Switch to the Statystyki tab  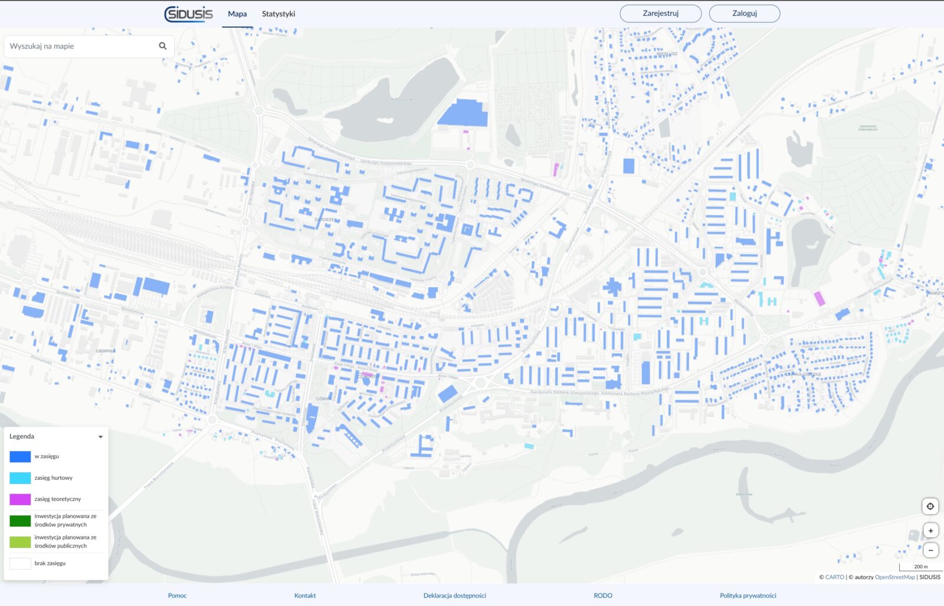278,14
